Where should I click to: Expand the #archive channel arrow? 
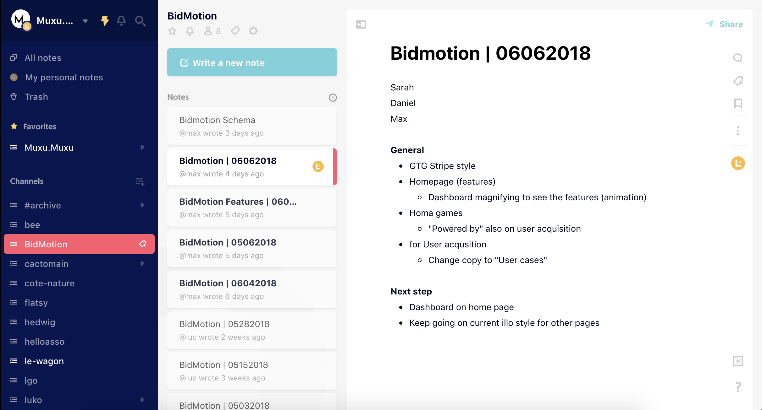click(142, 205)
